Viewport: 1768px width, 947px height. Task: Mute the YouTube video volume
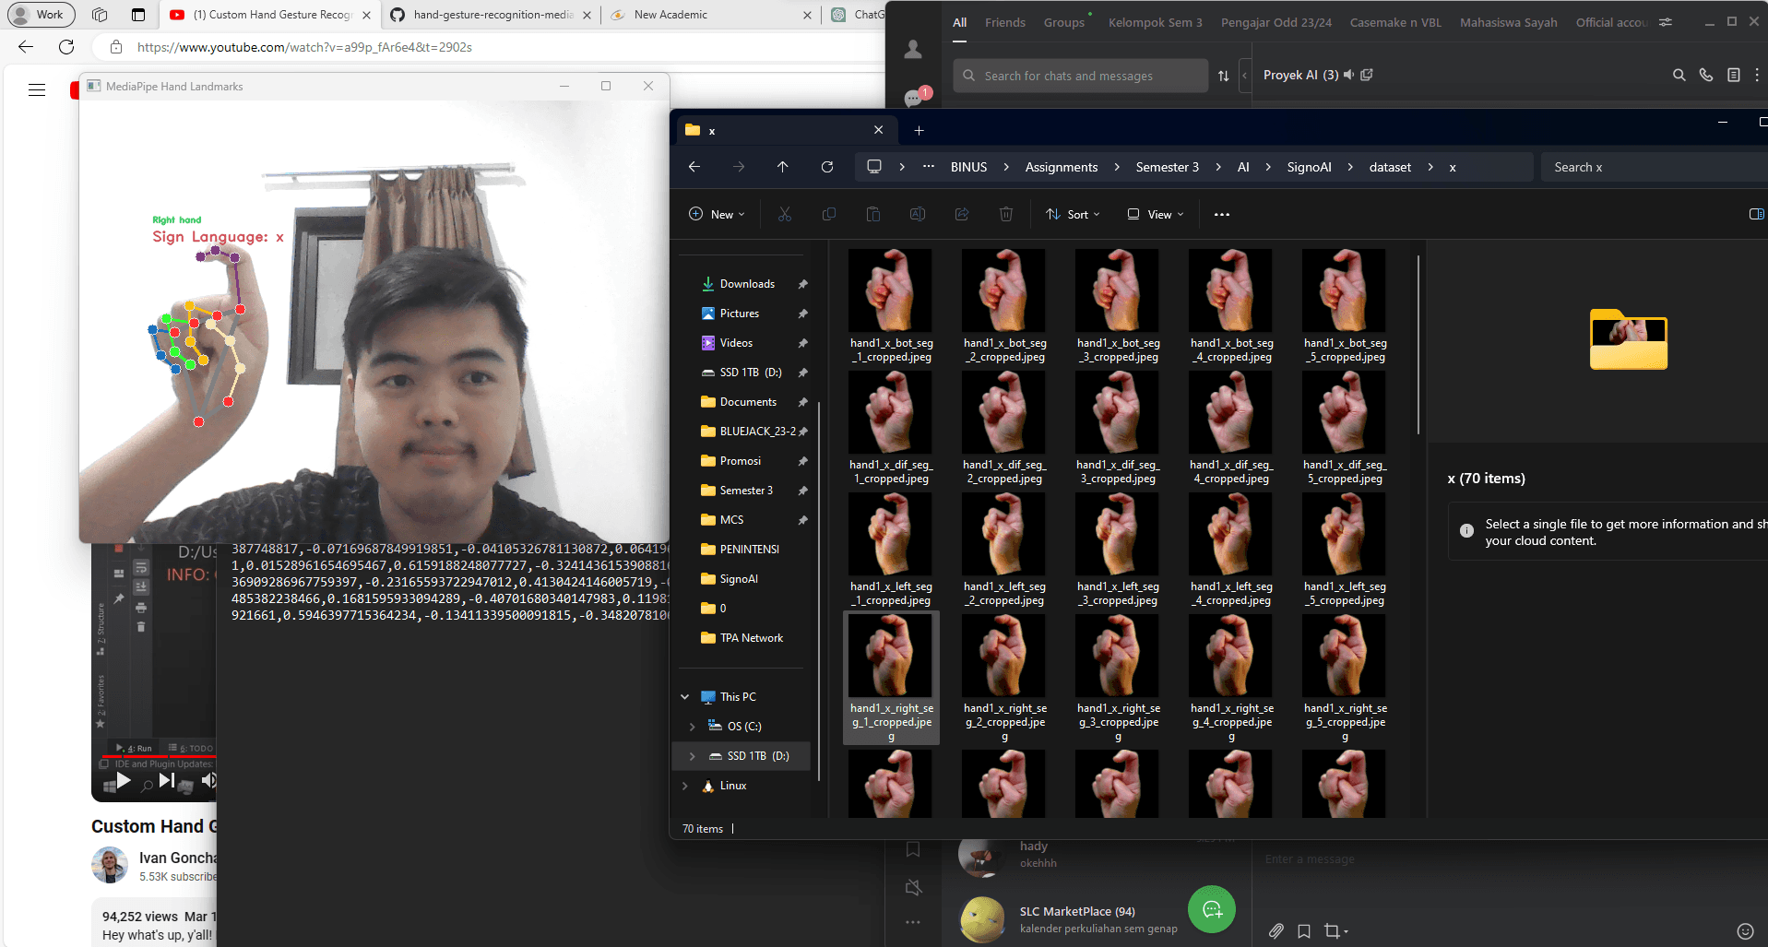pyautogui.click(x=209, y=781)
